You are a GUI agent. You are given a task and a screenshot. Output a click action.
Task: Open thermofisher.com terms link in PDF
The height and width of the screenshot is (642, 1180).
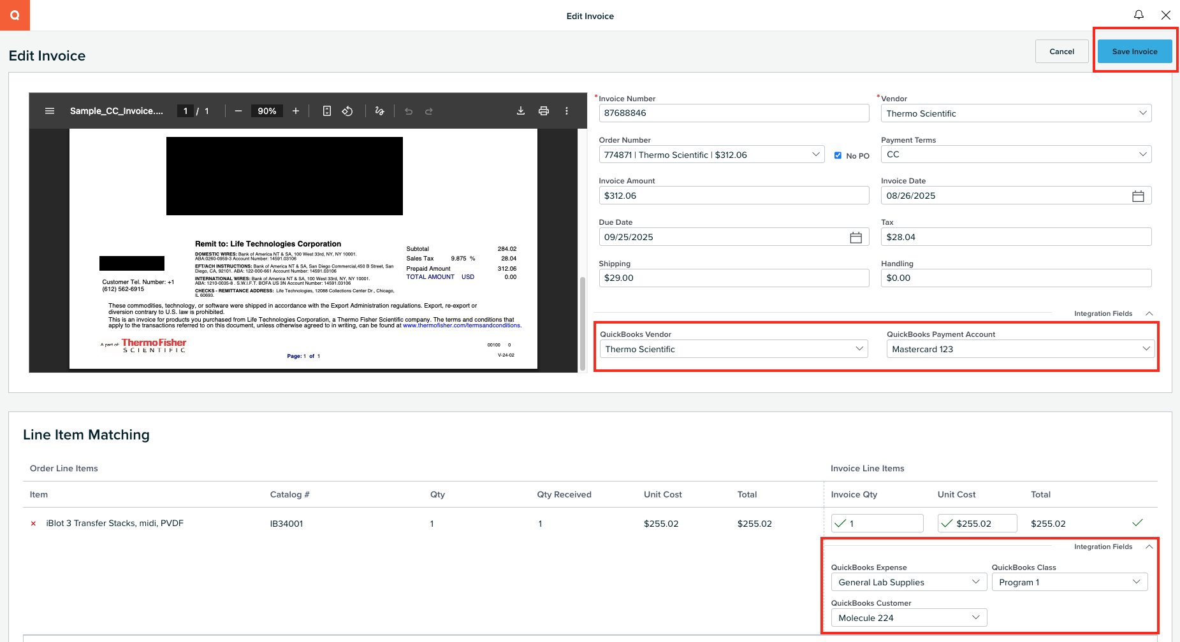[462, 325]
